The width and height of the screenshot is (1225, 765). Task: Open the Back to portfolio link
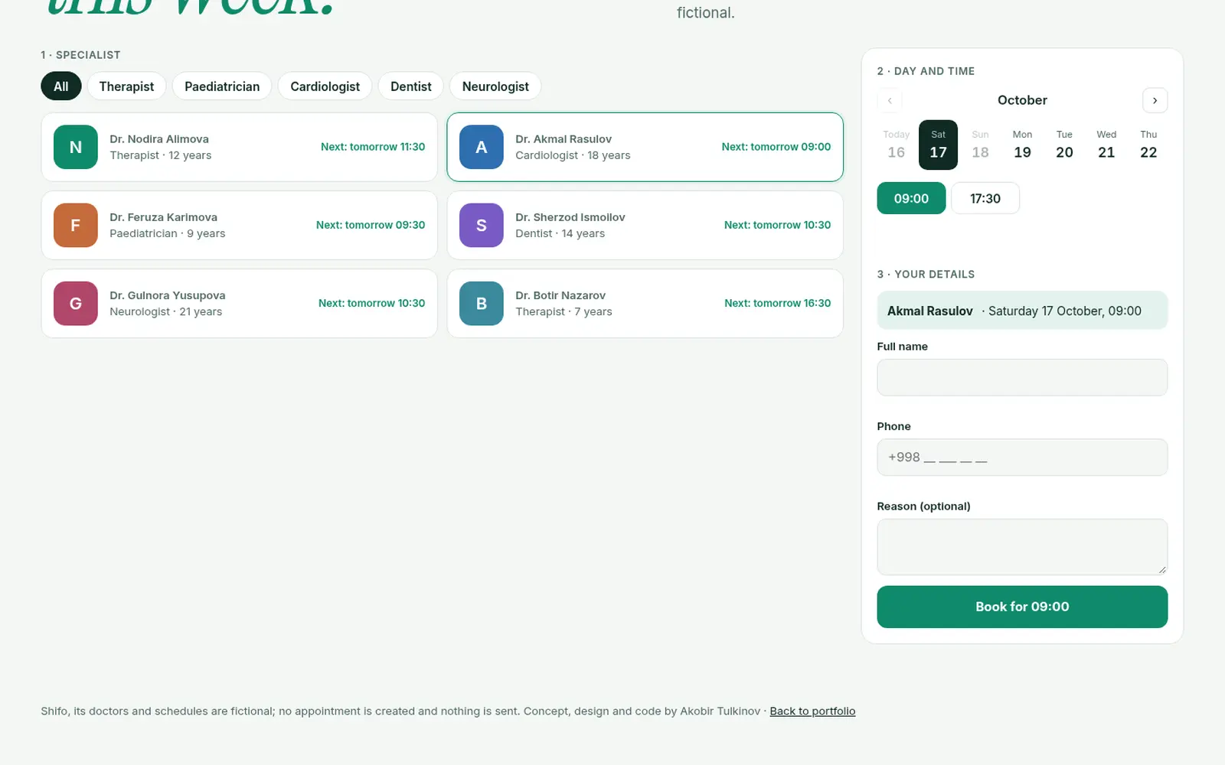click(x=812, y=711)
